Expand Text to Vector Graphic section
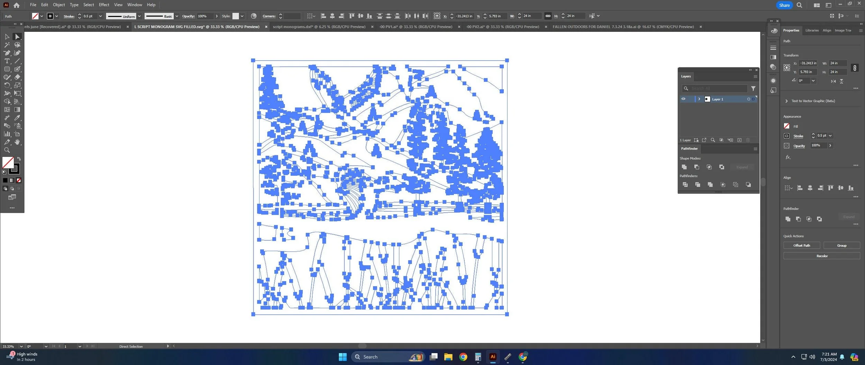The width and height of the screenshot is (865, 365). [x=786, y=101]
